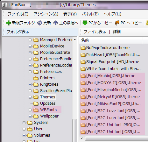Click the 更新 button label
Image resolution: width=148 pixels, height=142 pixels.
point(47,23)
